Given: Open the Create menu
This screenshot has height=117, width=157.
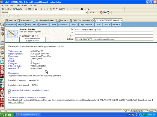Looking at the screenshot, I should (17, 5).
